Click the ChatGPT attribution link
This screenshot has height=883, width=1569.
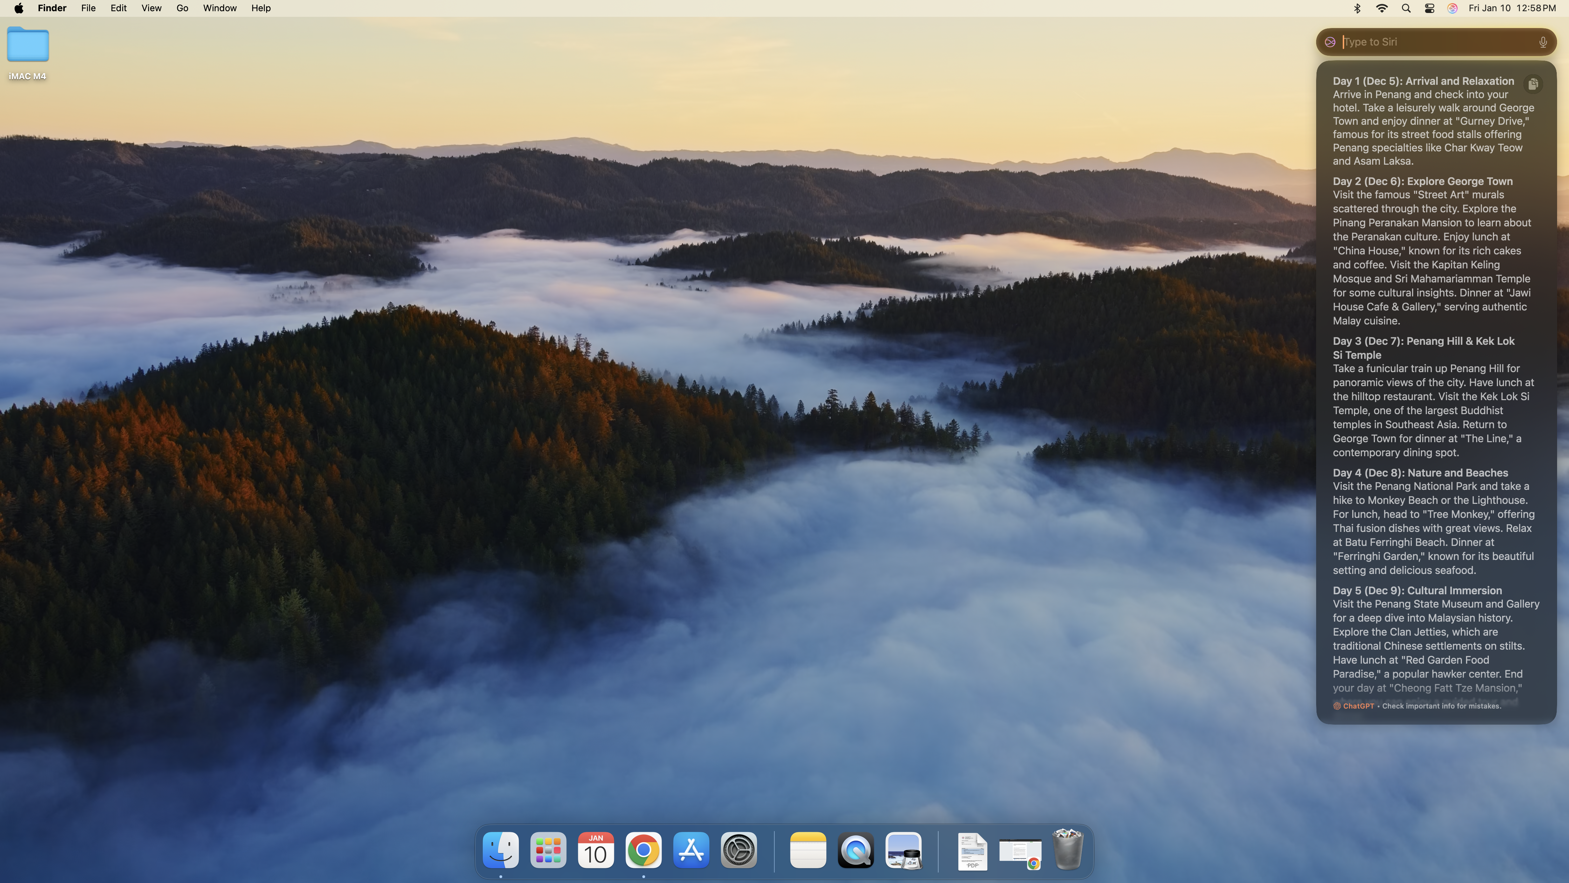(1358, 706)
